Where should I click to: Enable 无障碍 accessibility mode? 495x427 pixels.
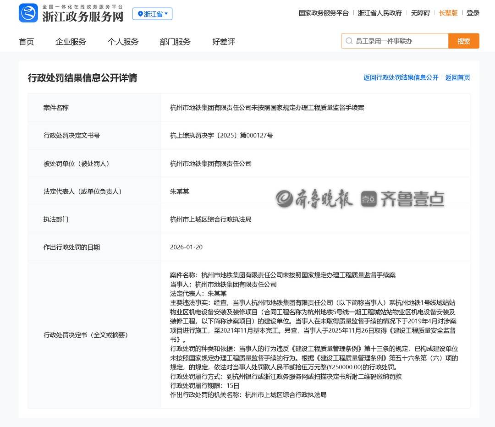point(420,13)
